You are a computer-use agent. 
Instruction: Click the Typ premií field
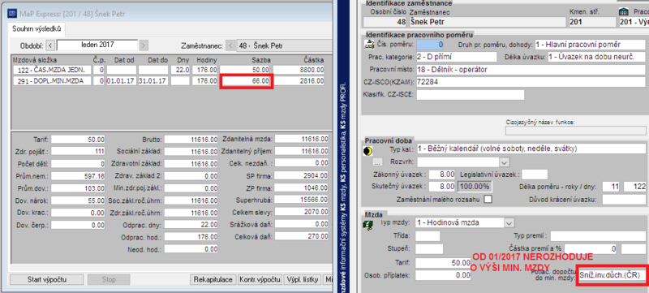coord(598,236)
